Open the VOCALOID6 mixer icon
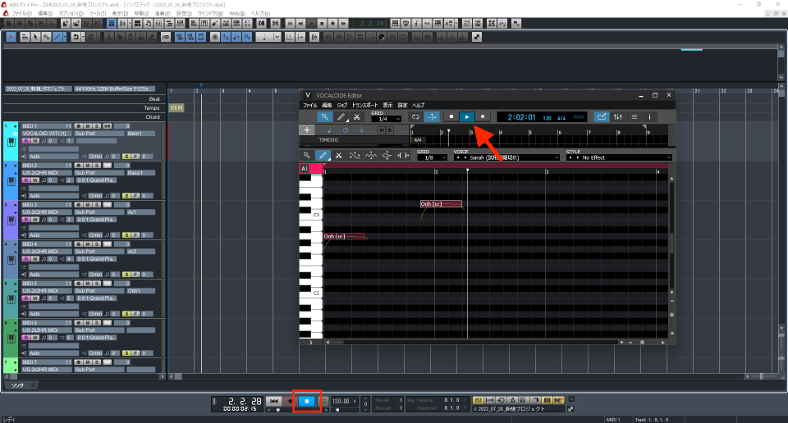Screen dimensions: 788x423 (617, 117)
